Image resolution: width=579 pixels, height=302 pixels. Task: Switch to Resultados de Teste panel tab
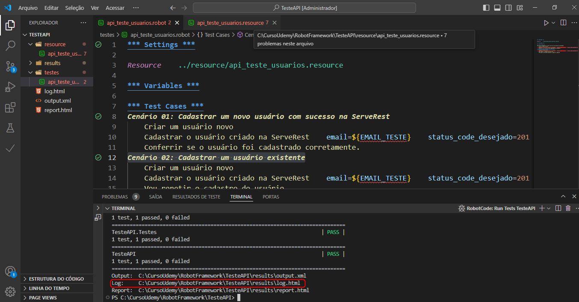pos(196,197)
